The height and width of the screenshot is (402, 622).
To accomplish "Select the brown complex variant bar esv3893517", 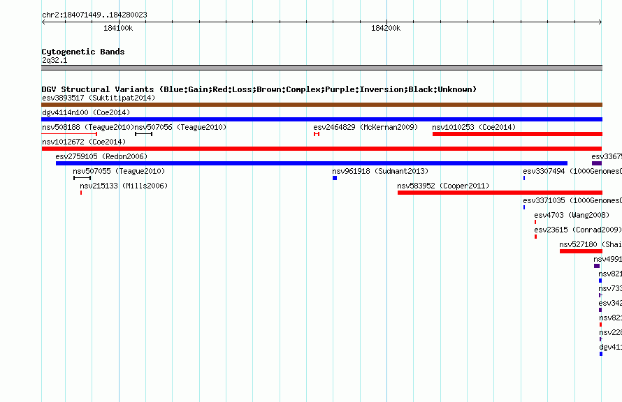I will pos(321,105).
